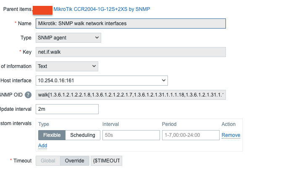
Task: Click the Period field 1-7,00:00-24:00
Action: (191, 135)
